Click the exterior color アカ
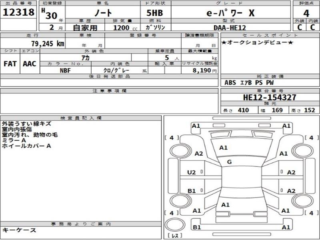Screen dimensions: 320x240 (x=86, y=58)
